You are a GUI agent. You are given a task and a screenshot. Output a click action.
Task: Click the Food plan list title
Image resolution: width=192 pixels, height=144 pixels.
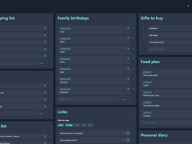pos(150,62)
